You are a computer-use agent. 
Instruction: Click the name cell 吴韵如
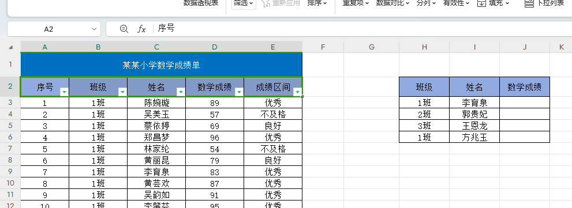pos(156,195)
